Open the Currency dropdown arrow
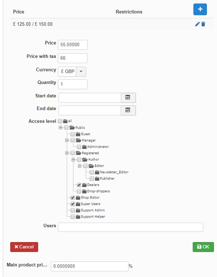Screen dimensions: 217x277 click(81, 72)
